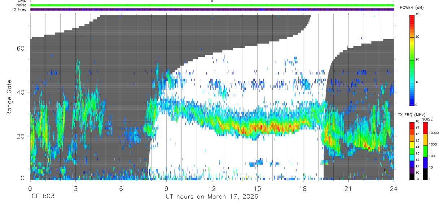Screen dimensions: 443x204
Task: Click the 3 hour tick label on the UT axis
Action: (75, 189)
